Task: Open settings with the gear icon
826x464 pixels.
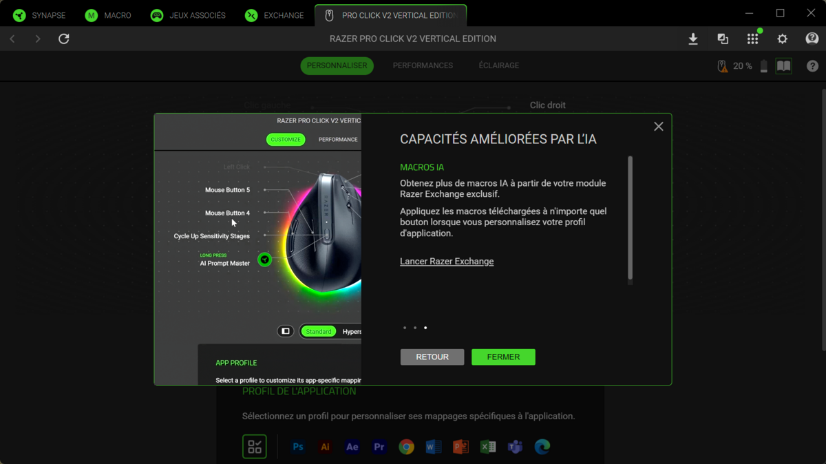Action: [783, 39]
